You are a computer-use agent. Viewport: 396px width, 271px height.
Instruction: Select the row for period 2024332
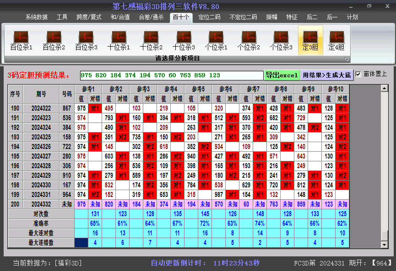point(178,204)
